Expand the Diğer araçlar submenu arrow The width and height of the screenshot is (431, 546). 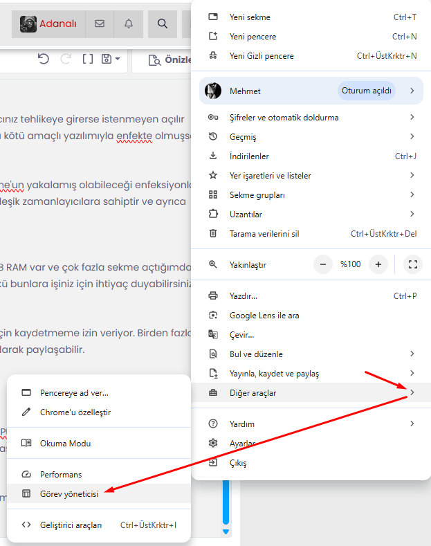tap(412, 393)
